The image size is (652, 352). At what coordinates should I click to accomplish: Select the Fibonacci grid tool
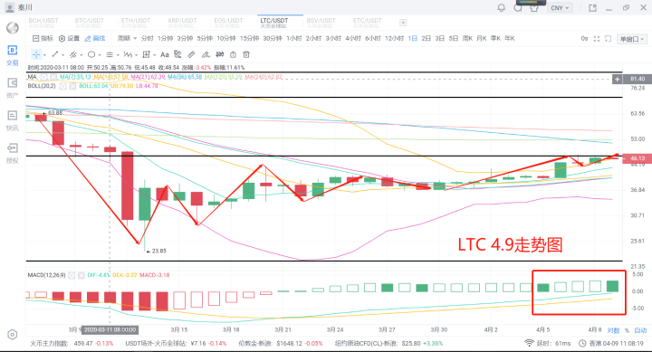click(x=146, y=54)
